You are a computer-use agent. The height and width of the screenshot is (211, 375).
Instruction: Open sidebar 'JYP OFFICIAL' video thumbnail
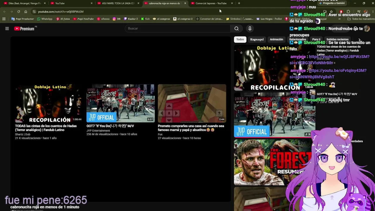275,115
